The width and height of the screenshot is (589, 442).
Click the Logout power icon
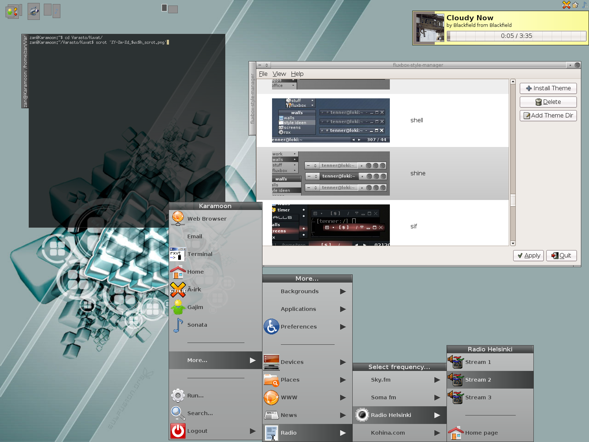[x=177, y=431]
